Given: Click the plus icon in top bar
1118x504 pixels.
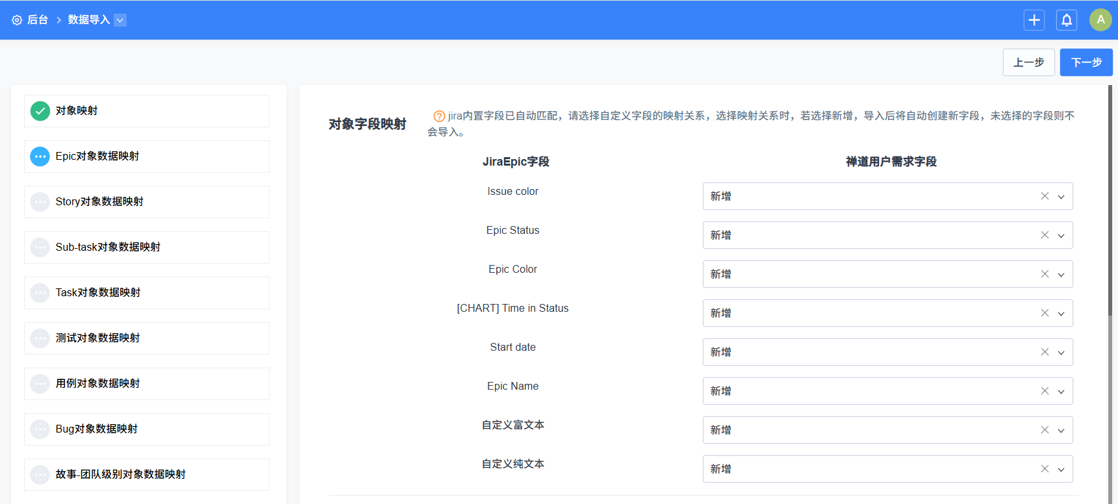Looking at the screenshot, I should click(x=1034, y=20).
